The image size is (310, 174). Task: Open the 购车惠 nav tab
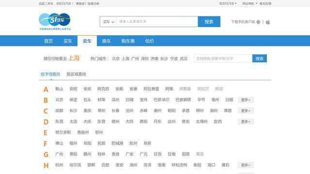pos(128,41)
